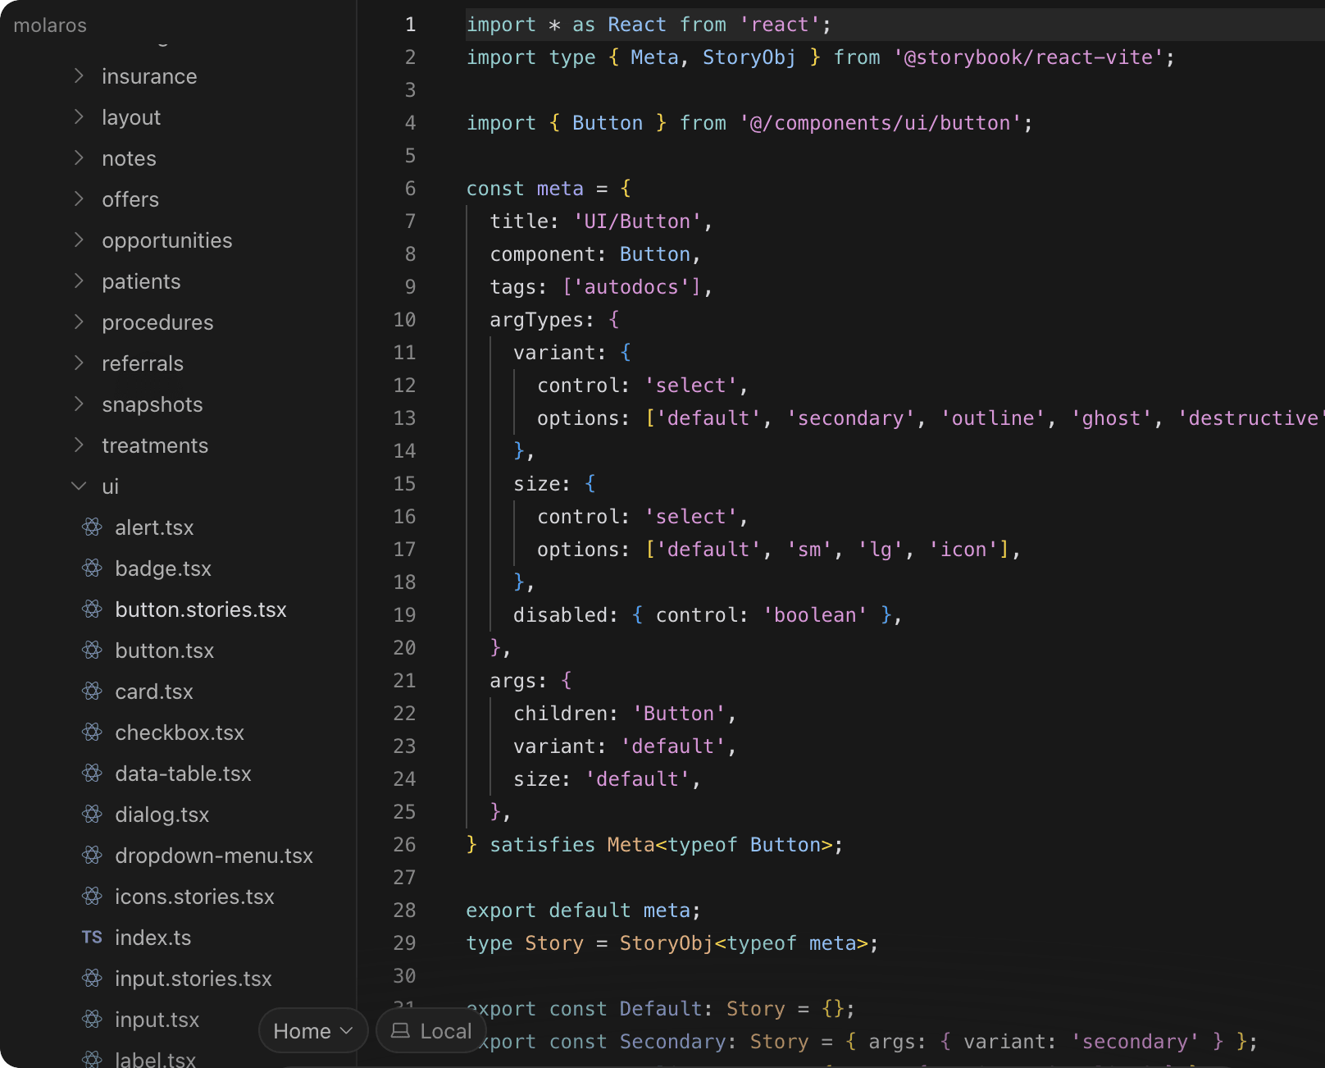Click the React icon beside dropdown-menu.tsx

click(92, 855)
